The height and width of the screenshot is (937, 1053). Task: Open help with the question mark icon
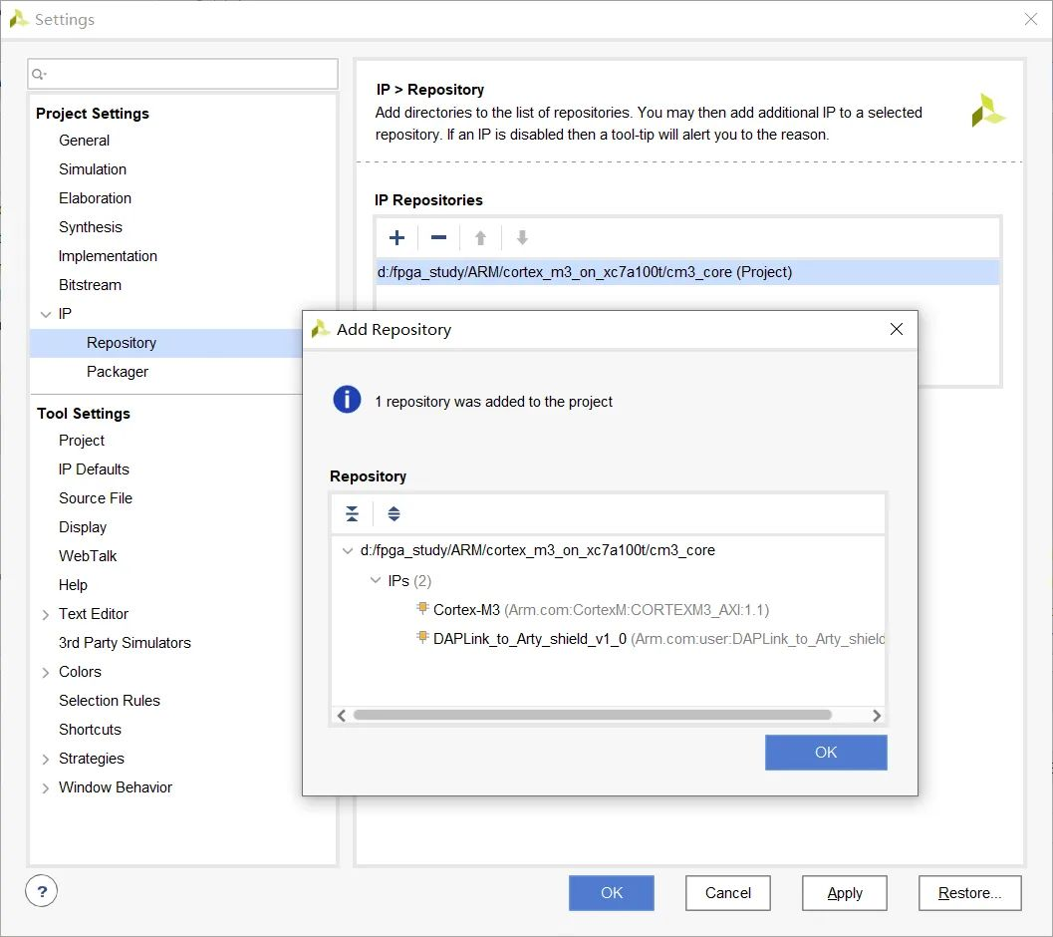(x=42, y=891)
